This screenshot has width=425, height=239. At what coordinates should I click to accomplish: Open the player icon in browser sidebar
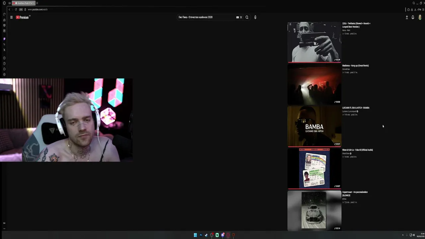[x=4, y=58]
